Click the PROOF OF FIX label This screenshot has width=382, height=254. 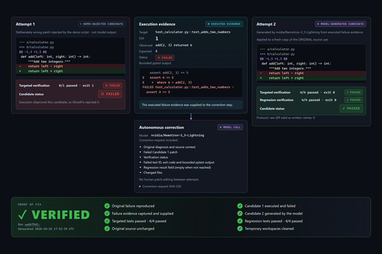[x=29, y=205]
